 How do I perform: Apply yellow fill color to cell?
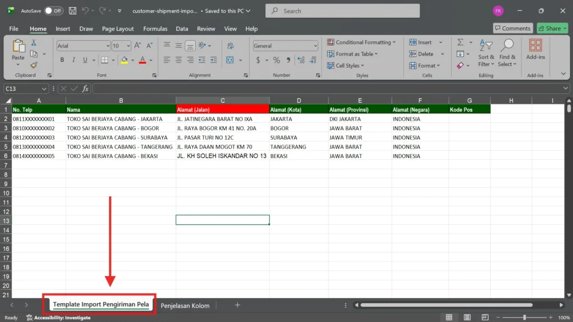(x=124, y=60)
